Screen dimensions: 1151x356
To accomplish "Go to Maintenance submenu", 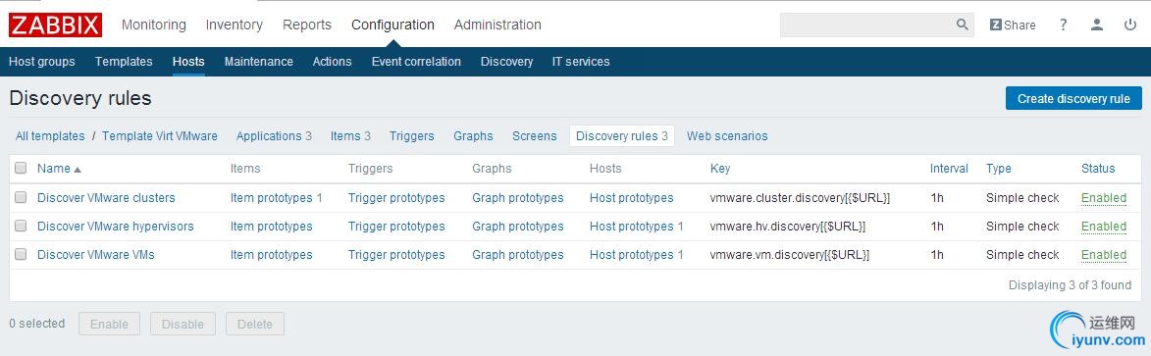I will pyautogui.click(x=258, y=62).
